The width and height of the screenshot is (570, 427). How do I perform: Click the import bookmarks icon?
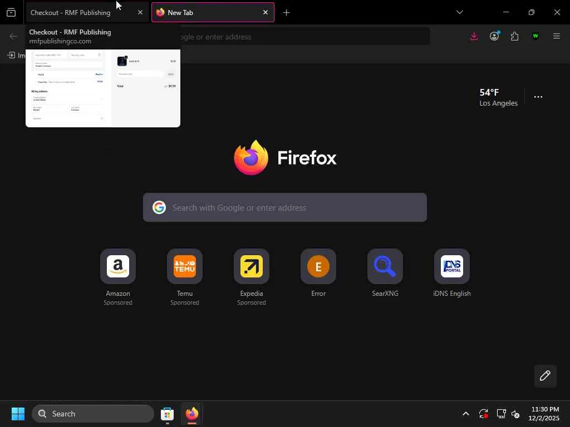tap(11, 55)
